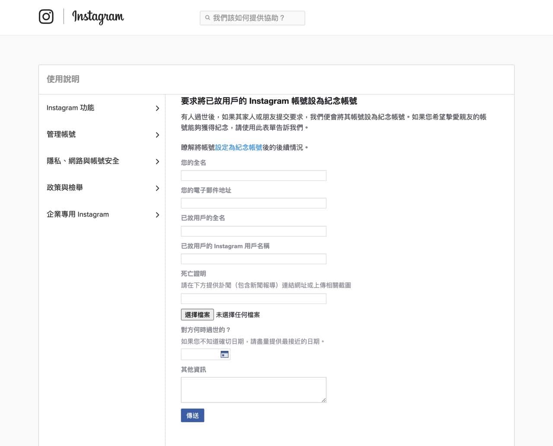
Task: Expand 企業專用 Instagram chevron arrow
Action: pyautogui.click(x=157, y=215)
